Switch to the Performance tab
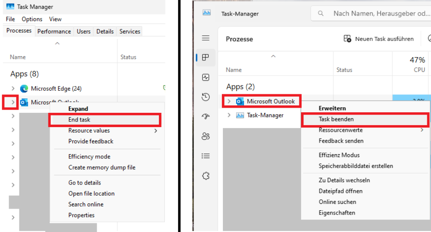Screen dimensions: 431x232 pos(54,31)
